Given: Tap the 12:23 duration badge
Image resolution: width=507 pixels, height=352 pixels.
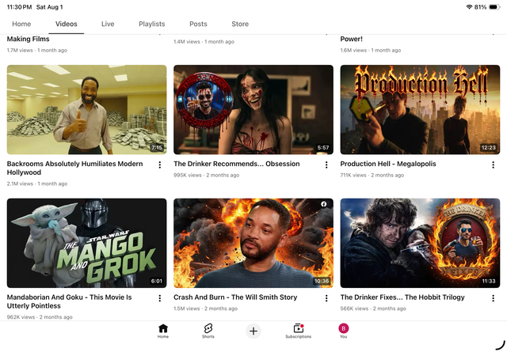Looking at the screenshot, I should [488, 148].
